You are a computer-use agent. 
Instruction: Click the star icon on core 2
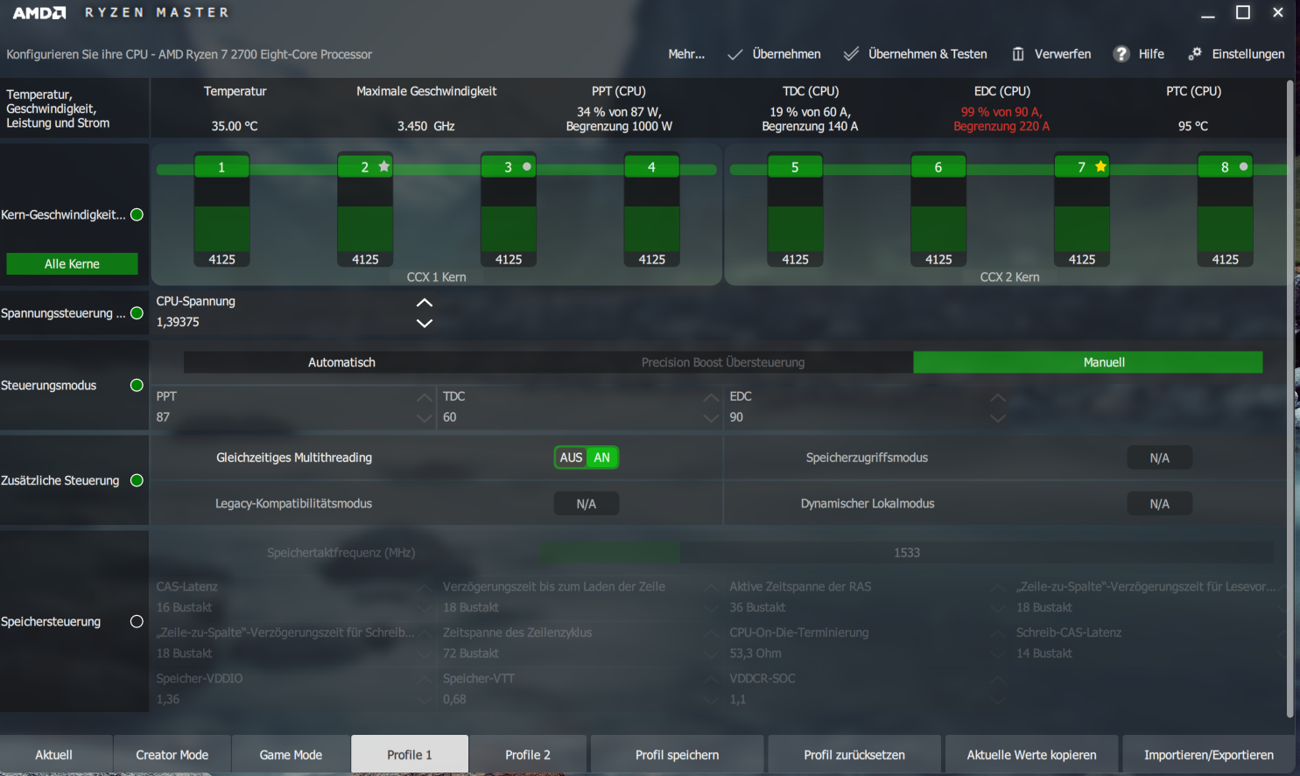384,166
